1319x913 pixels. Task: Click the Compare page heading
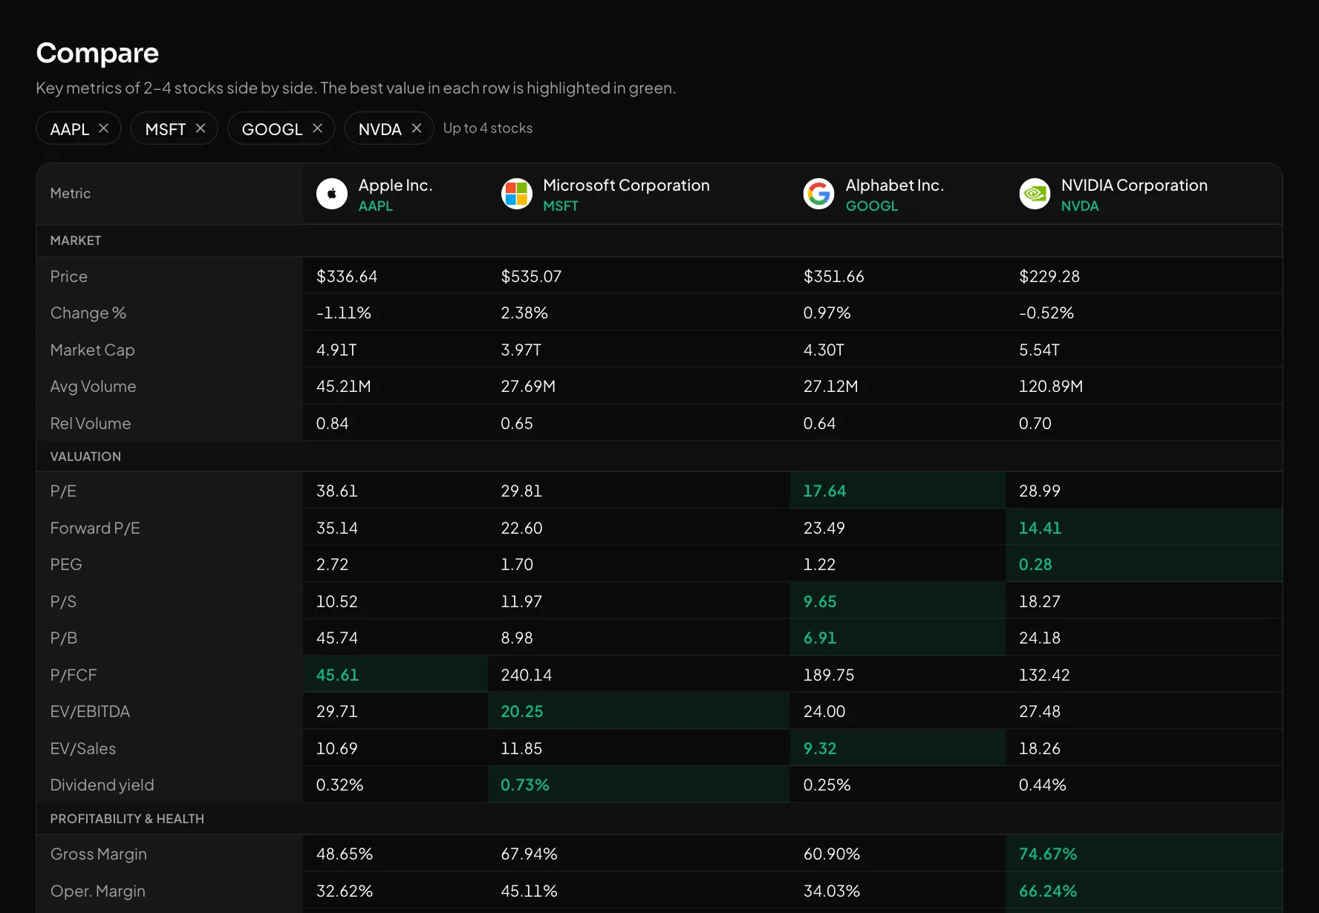tap(97, 53)
